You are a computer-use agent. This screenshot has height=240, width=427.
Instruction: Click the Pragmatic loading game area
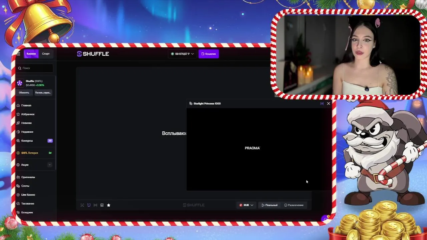[259, 149]
